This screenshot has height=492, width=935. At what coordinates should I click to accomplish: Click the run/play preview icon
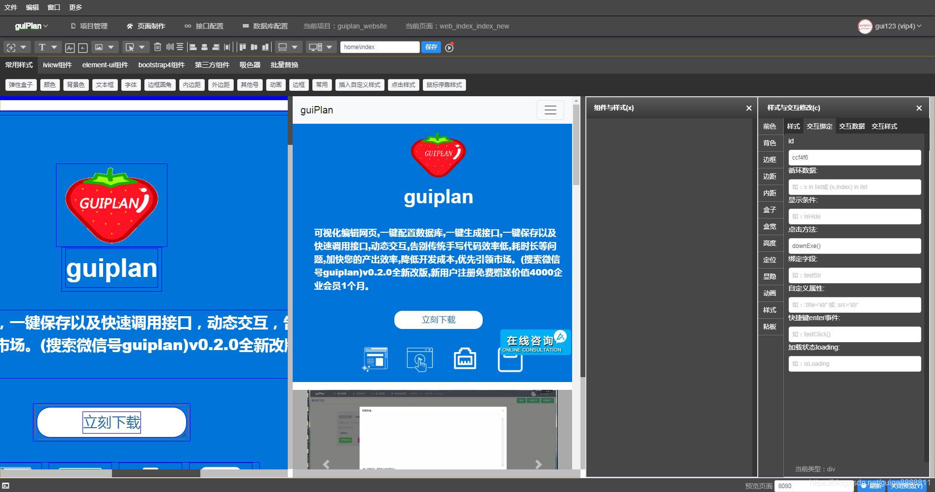(449, 48)
